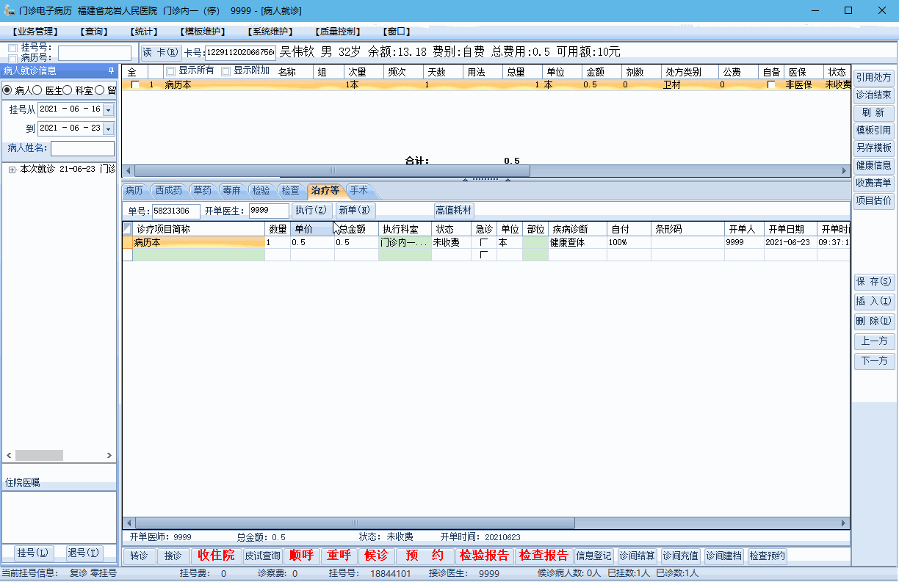The height and width of the screenshot is (582, 899).
Task: Toggle 急诊 checkbox in 病历本 treatment row
Action: click(x=483, y=242)
